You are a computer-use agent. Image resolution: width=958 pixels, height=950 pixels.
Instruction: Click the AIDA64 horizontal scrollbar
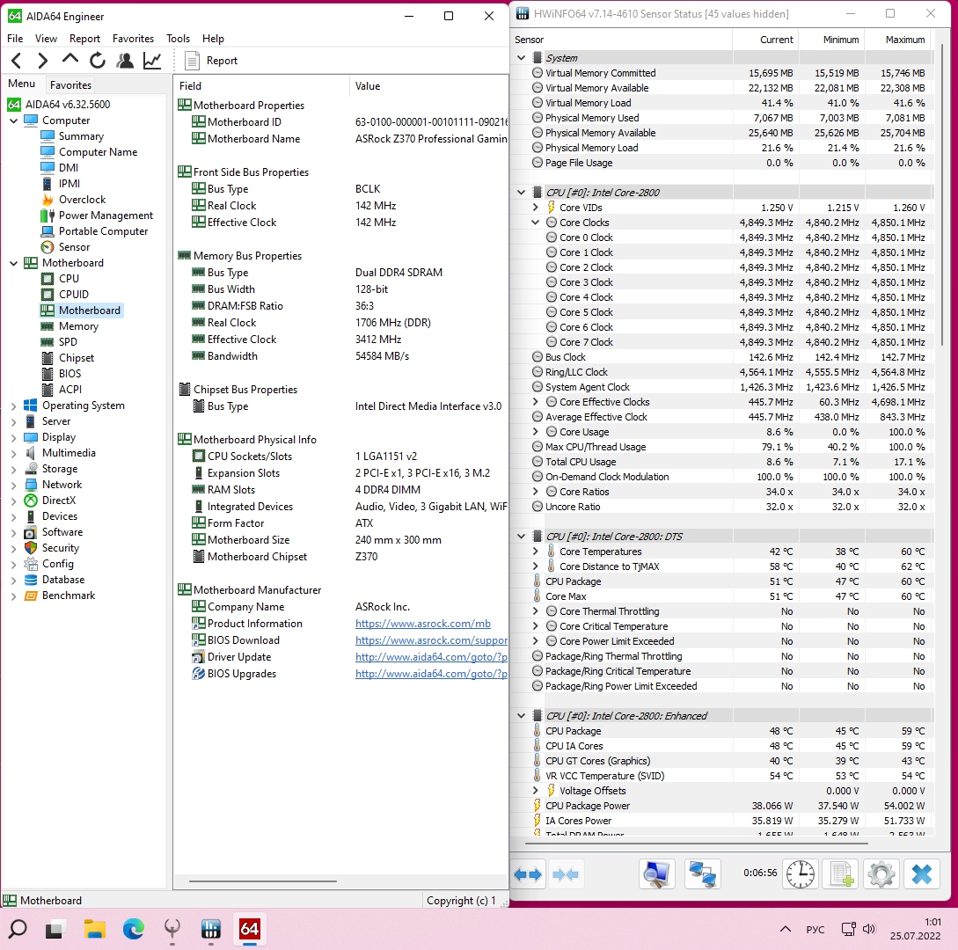click(x=263, y=881)
